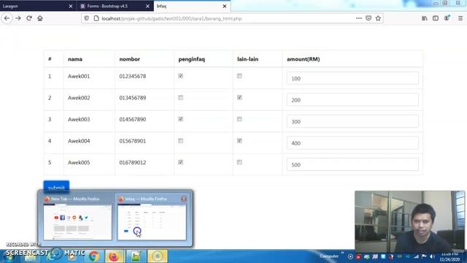Show the sidebars icon
467x263 pixels.
click(436, 18)
